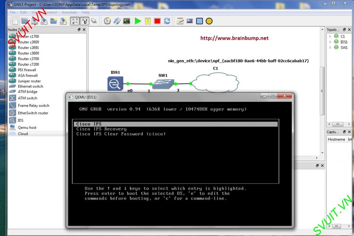
Task: Open the Snapshot clock icon
Action: click(108, 21)
